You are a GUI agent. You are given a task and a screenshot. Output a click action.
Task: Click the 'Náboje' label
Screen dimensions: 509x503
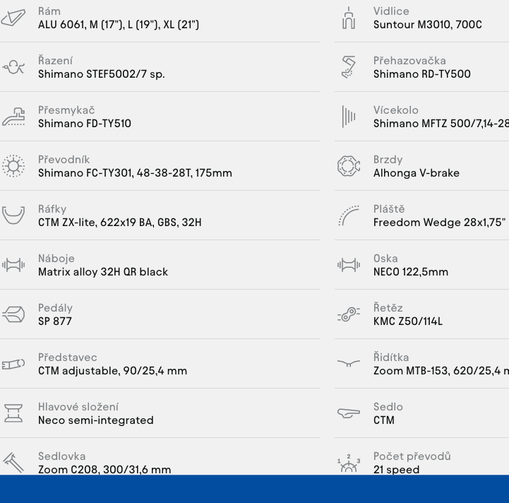pyautogui.click(x=56, y=259)
